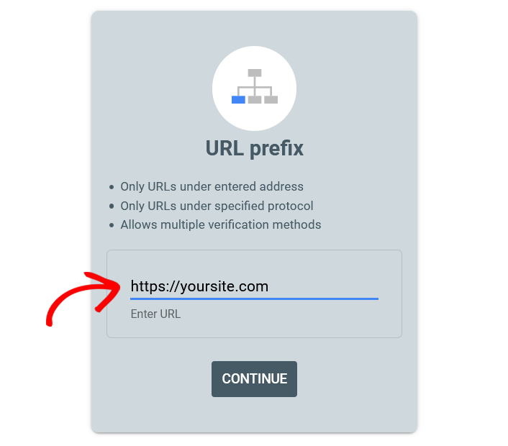Click the blue box in sitemap icon
The height and width of the screenshot is (446, 508).
(x=238, y=100)
